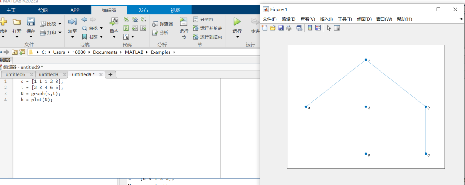465x185 pixels.
Task: Click the uncomment icon in Code group
Action: point(135,20)
